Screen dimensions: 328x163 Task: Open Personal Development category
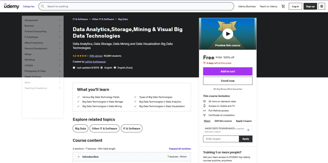[43, 48]
